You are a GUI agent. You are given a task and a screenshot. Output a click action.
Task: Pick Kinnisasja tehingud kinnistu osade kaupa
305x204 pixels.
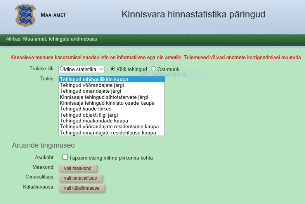pos(112,103)
